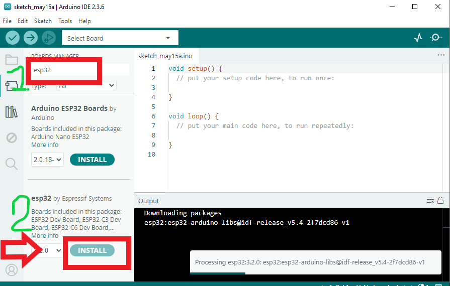
Task: Open the File menu
Action: click(7, 21)
